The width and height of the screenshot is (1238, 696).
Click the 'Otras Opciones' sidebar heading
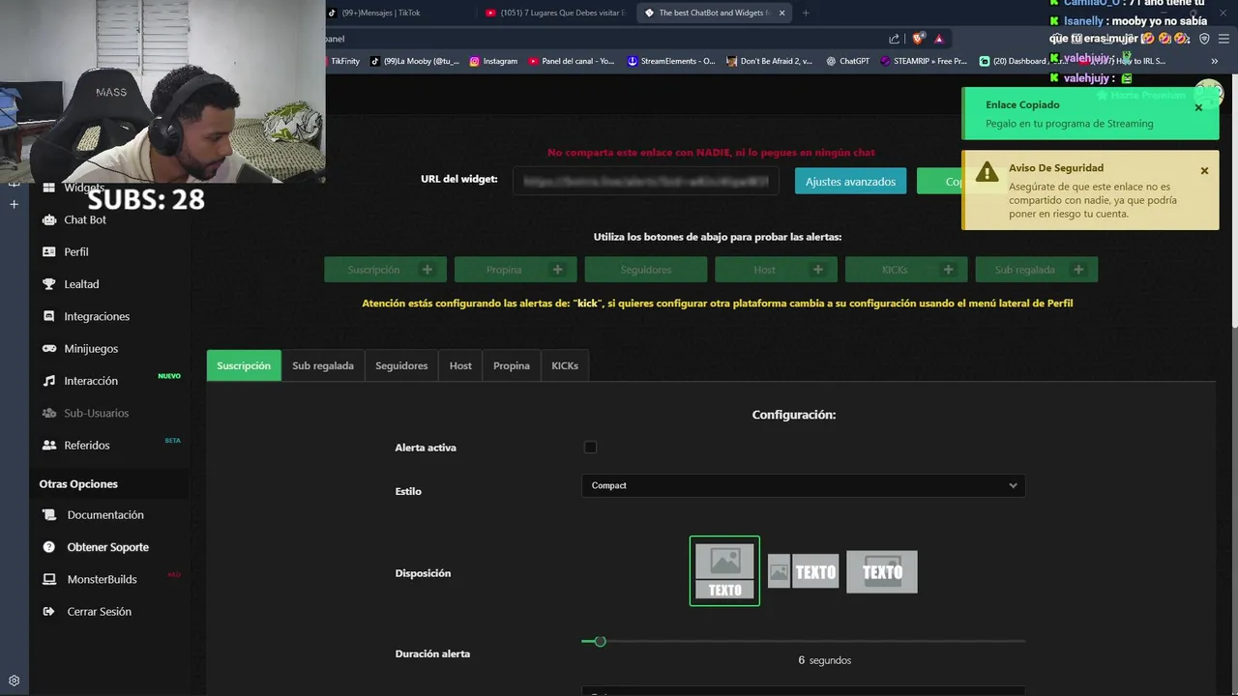point(78,484)
